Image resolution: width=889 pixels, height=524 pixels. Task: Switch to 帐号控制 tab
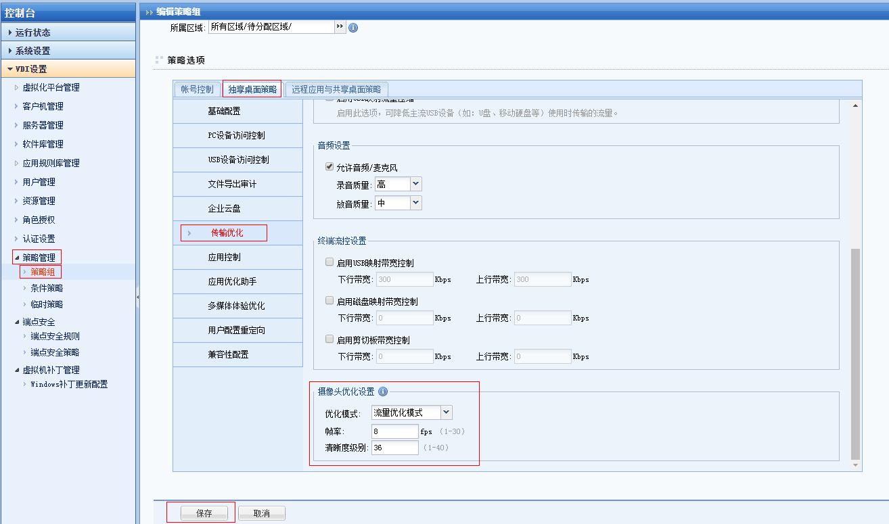(x=197, y=89)
